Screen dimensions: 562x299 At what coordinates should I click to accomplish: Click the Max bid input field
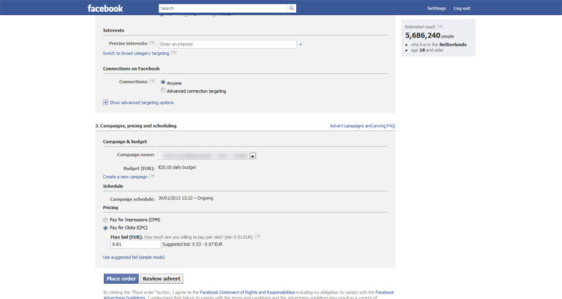click(x=136, y=244)
